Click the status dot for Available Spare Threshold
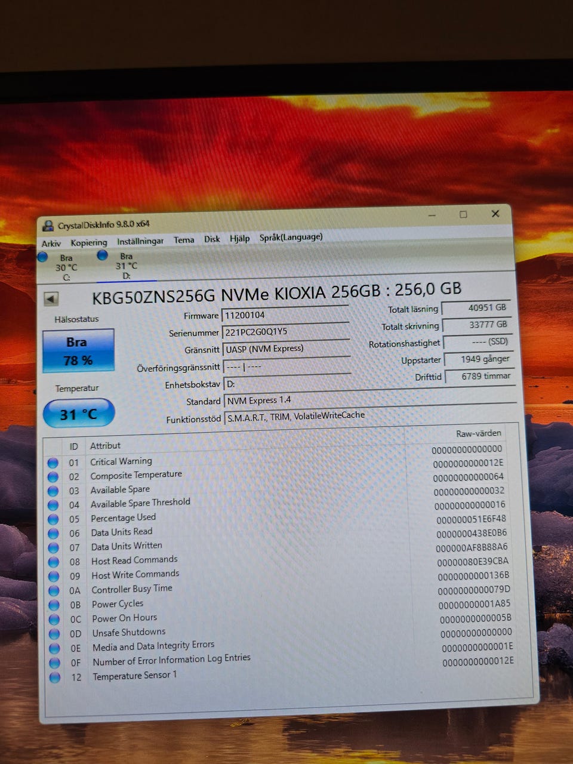This screenshot has width=573, height=764. 53,505
